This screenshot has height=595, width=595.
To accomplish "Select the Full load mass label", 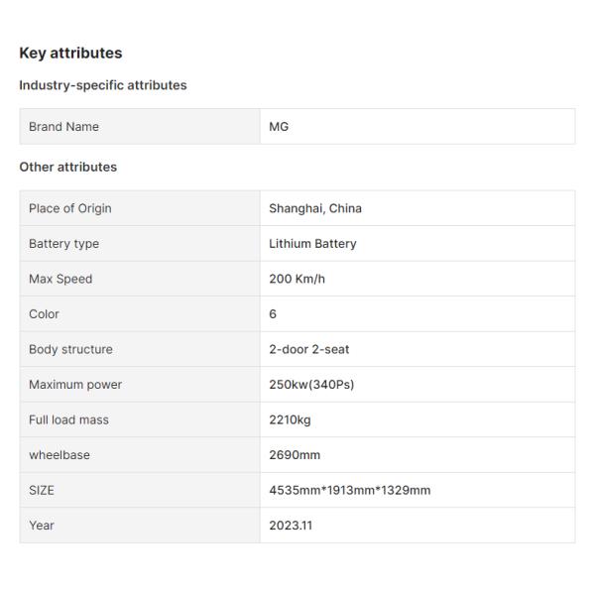I will tap(68, 419).
